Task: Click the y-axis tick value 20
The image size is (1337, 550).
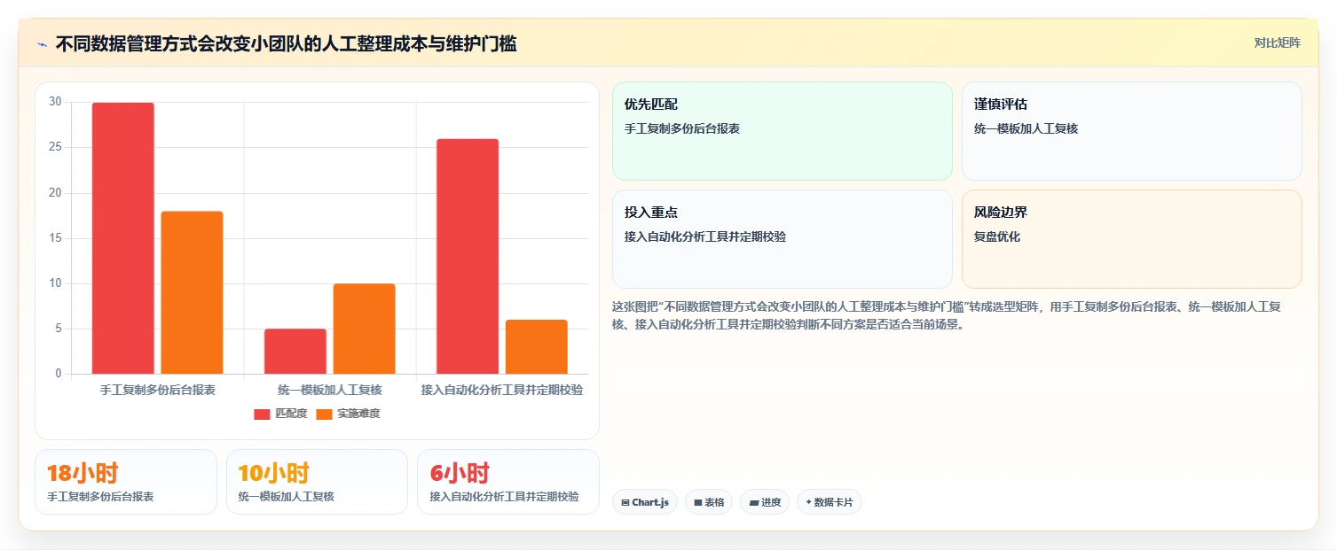Action: [55, 193]
